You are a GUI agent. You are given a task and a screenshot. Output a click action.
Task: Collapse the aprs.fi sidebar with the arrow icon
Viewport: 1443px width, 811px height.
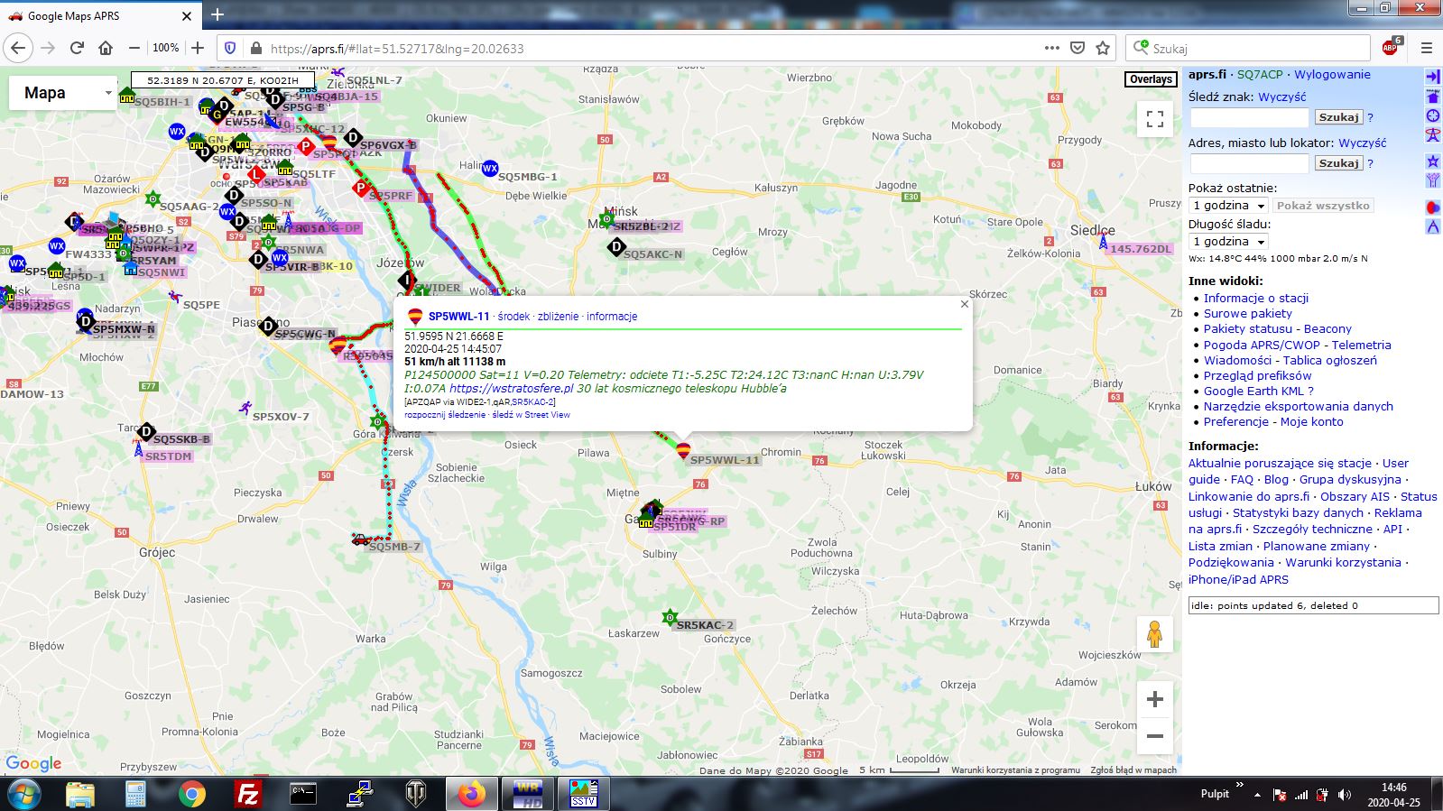pyautogui.click(x=1432, y=77)
